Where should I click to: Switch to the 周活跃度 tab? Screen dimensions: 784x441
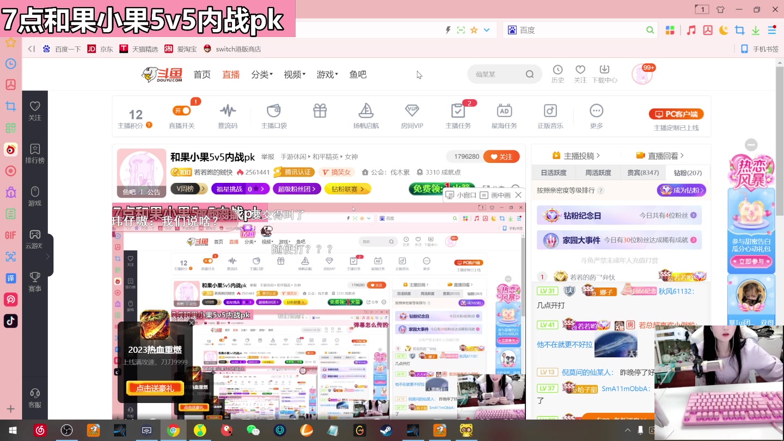point(598,173)
